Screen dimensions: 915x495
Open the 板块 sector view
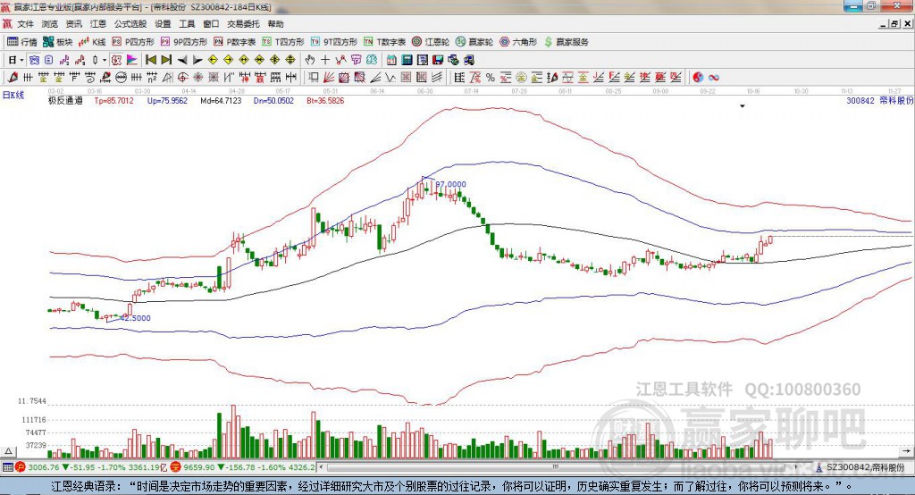pos(57,42)
